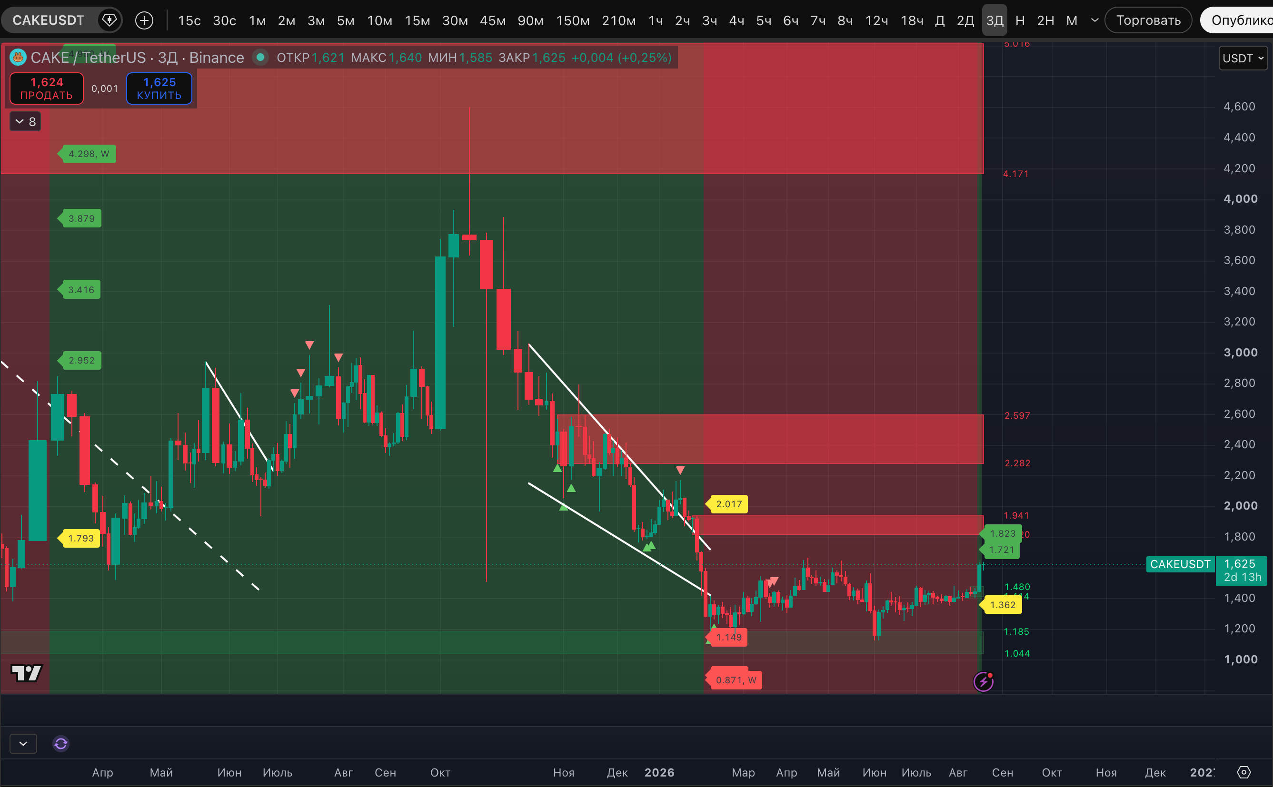Switch to the 3ч interval

(x=710, y=20)
